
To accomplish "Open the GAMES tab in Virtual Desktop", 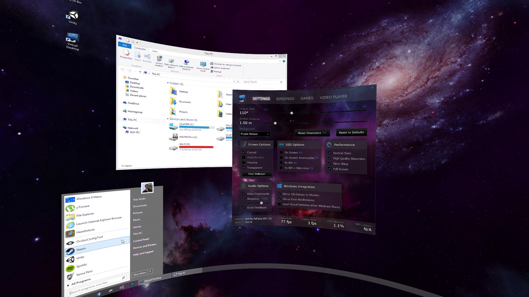I will click(x=306, y=97).
